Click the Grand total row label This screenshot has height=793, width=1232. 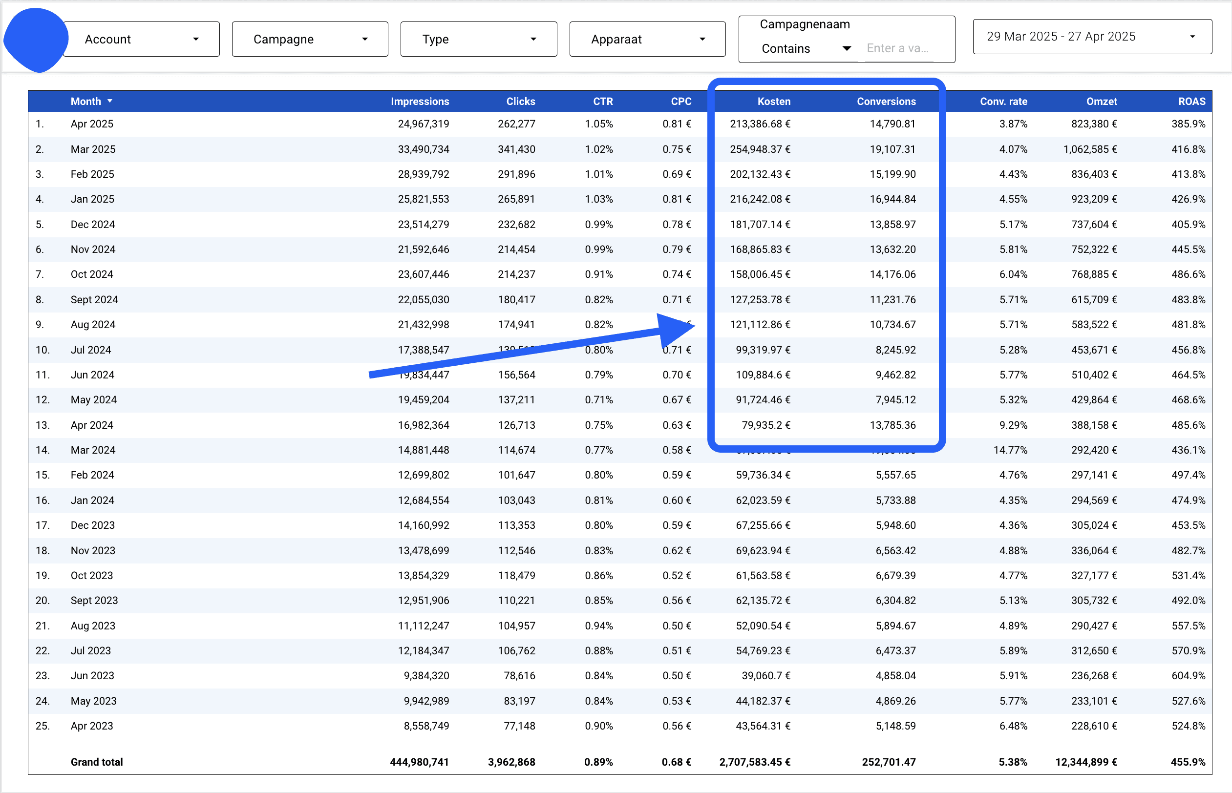pos(96,762)
